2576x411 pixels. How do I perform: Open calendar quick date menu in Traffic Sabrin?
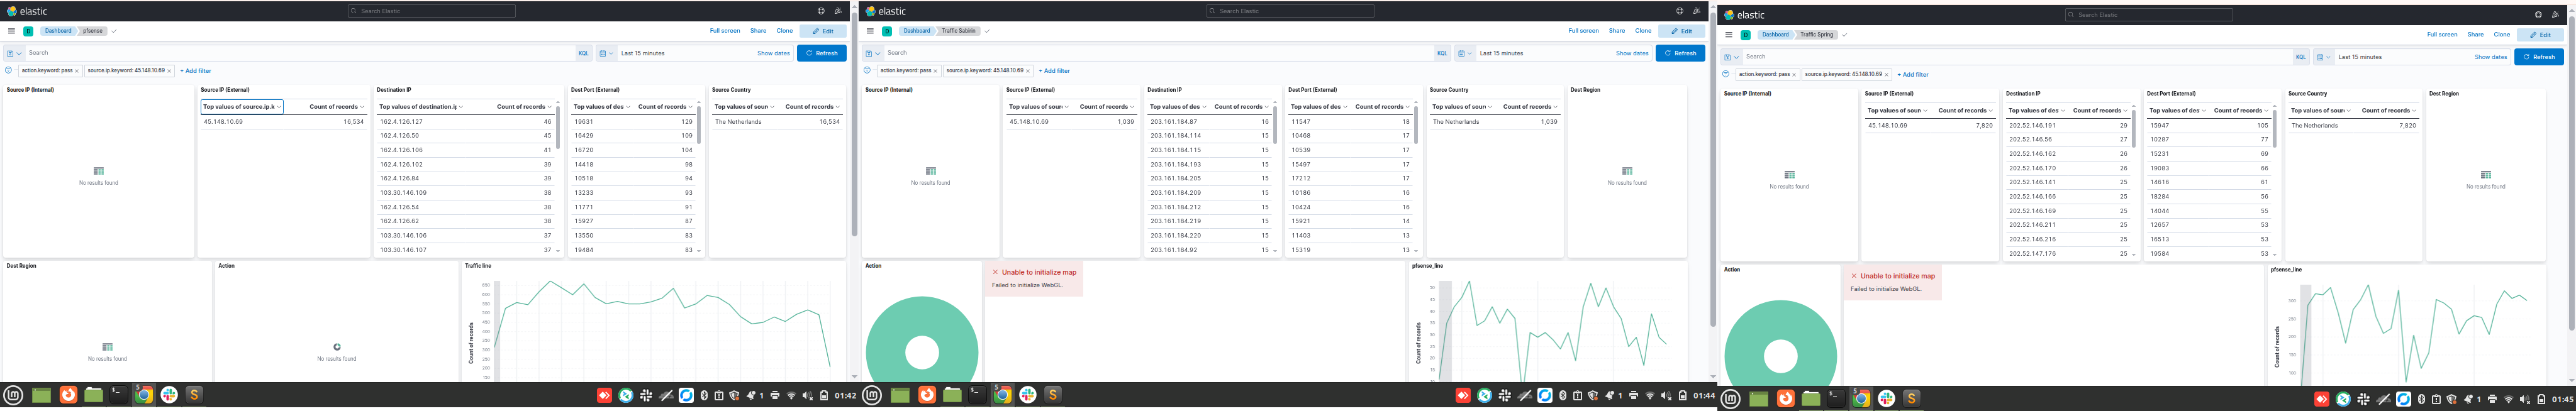[1464, 53]
